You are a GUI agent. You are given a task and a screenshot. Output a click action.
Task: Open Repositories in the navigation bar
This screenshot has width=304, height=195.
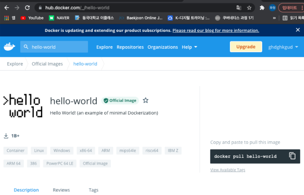tap(130, 47)
